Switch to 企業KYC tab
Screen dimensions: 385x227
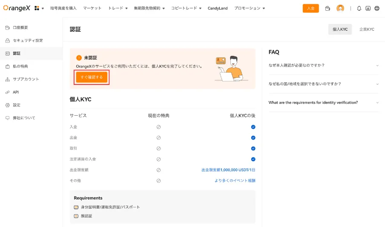(x=367, y=29)
